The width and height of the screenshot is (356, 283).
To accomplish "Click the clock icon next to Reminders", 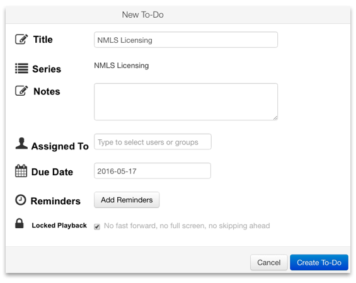I will tap(21, 200).
